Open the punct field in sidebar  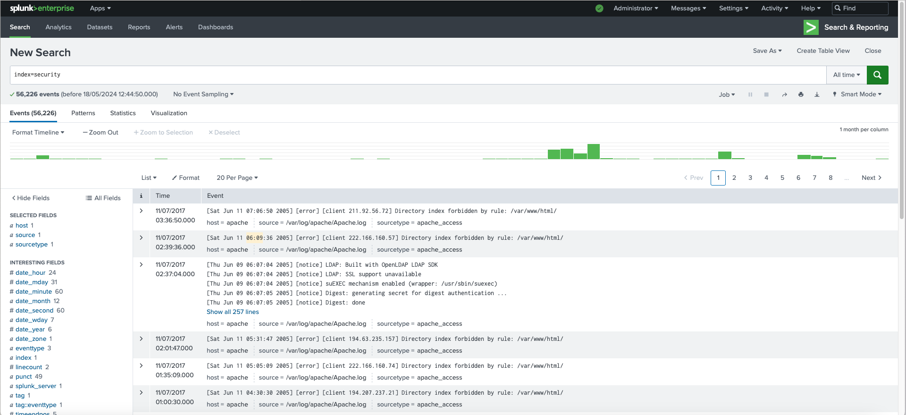point(24,376)
